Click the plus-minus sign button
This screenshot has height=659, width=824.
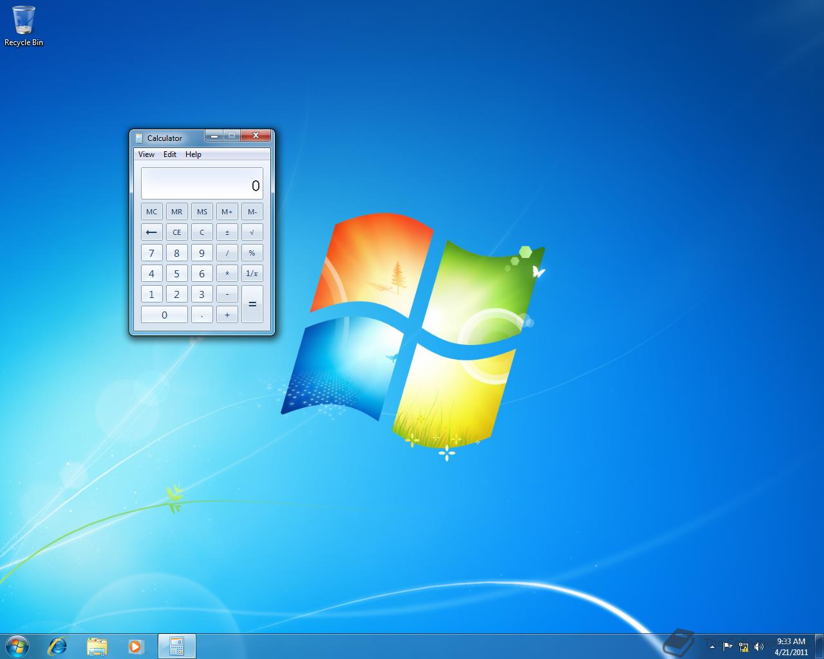click(x=227, y=232)
